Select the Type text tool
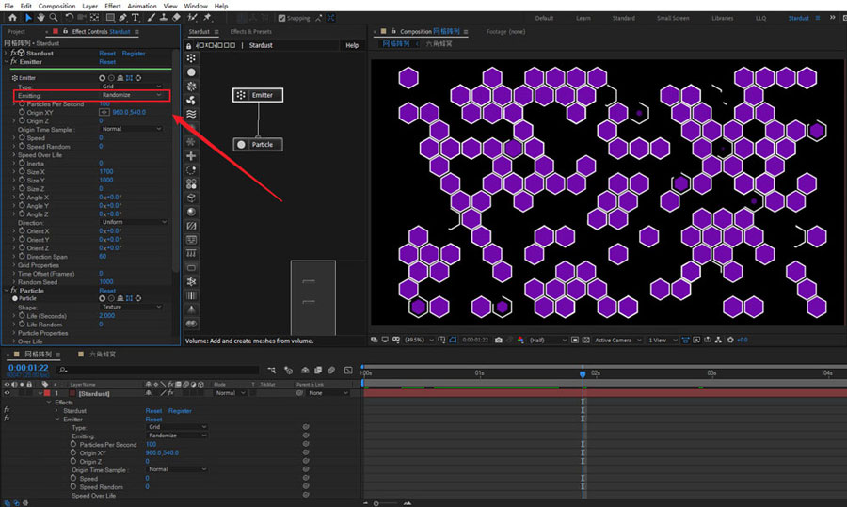The height and width of the screenshot is (507, 847). point(134,17)
